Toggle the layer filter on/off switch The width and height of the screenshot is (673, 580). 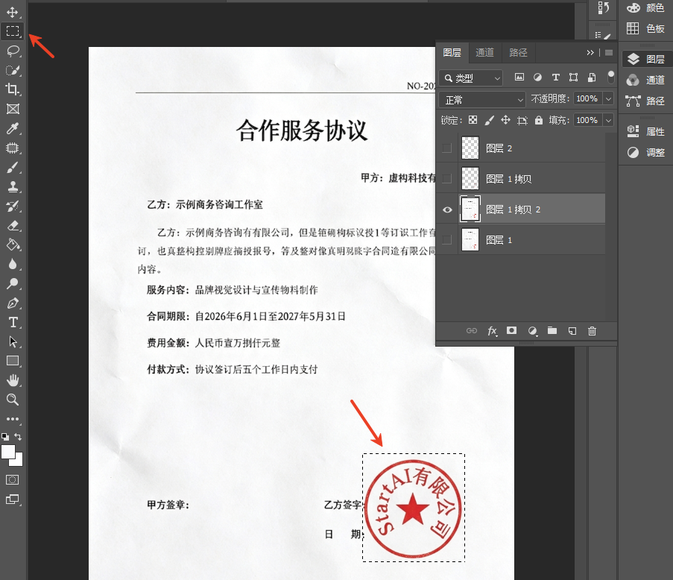coord(610,77)
